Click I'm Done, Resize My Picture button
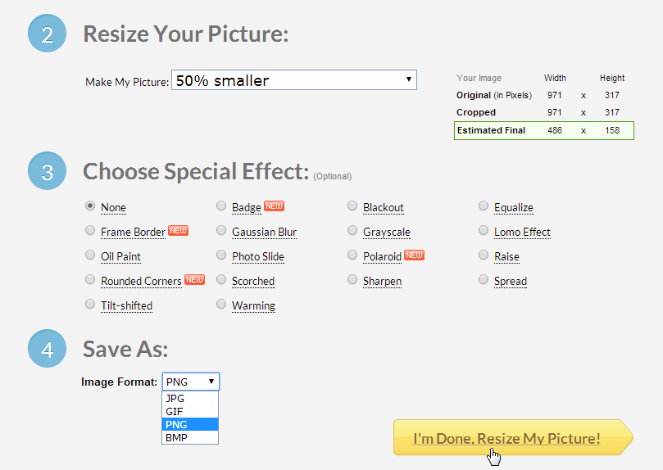 (x=513, y=437)
